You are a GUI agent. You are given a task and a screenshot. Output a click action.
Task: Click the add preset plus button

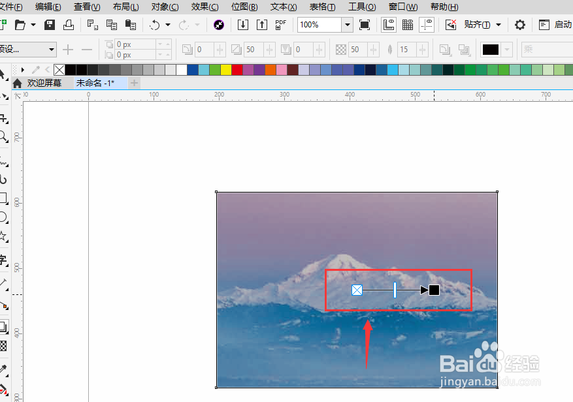pos(68,50)
